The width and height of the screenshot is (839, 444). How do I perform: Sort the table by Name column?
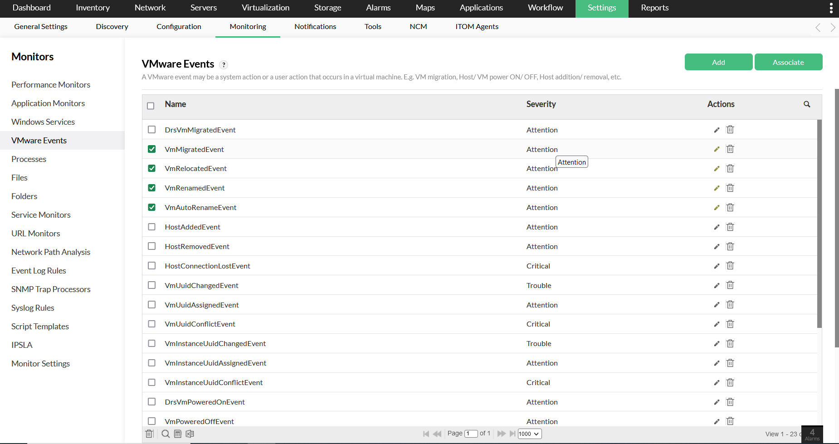tap(176, 104)
